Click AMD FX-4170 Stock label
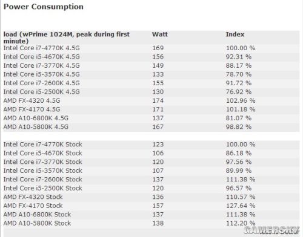 [33, 206]
